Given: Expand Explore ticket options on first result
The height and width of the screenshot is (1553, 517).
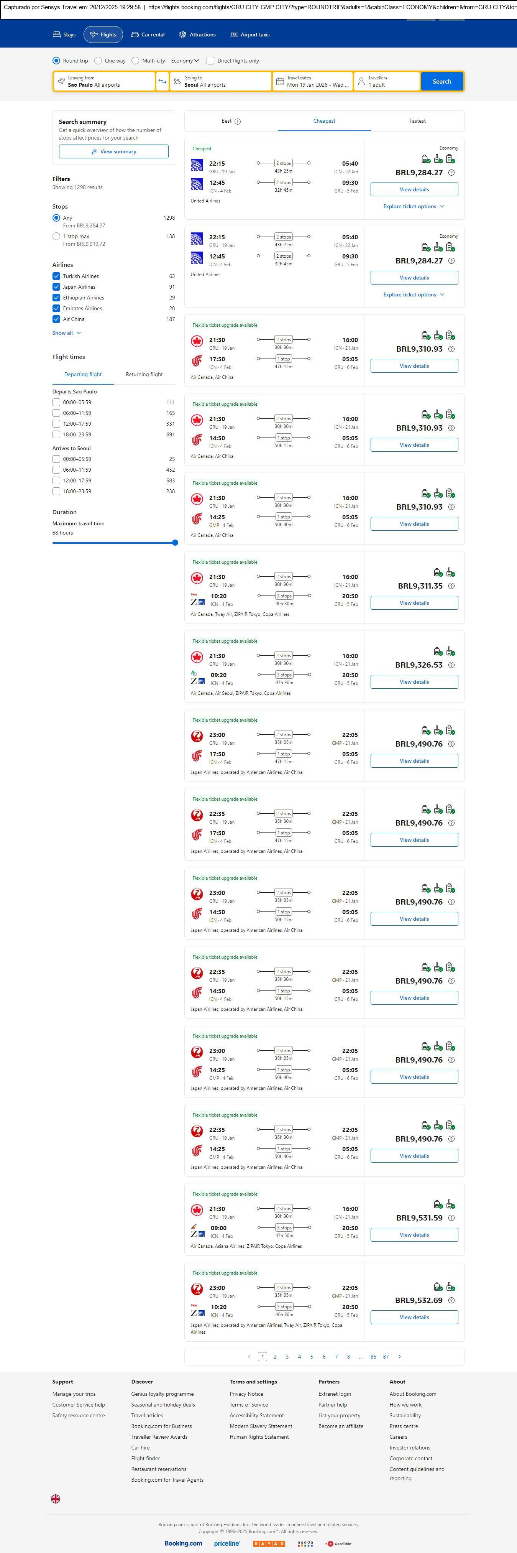Looking at the screenshot, I should 414,206.
